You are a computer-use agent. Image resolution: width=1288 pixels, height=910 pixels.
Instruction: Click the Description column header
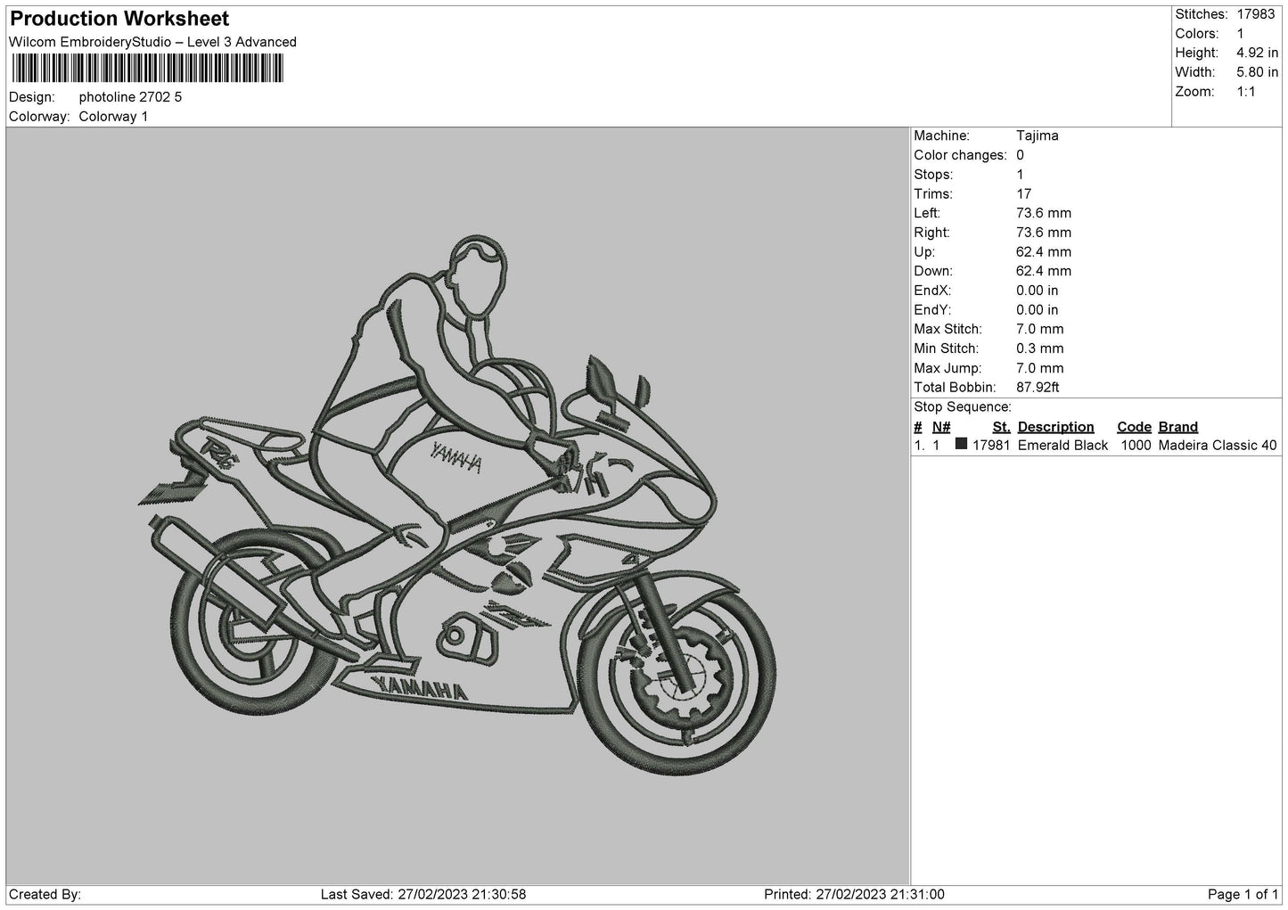(1055, 427)
